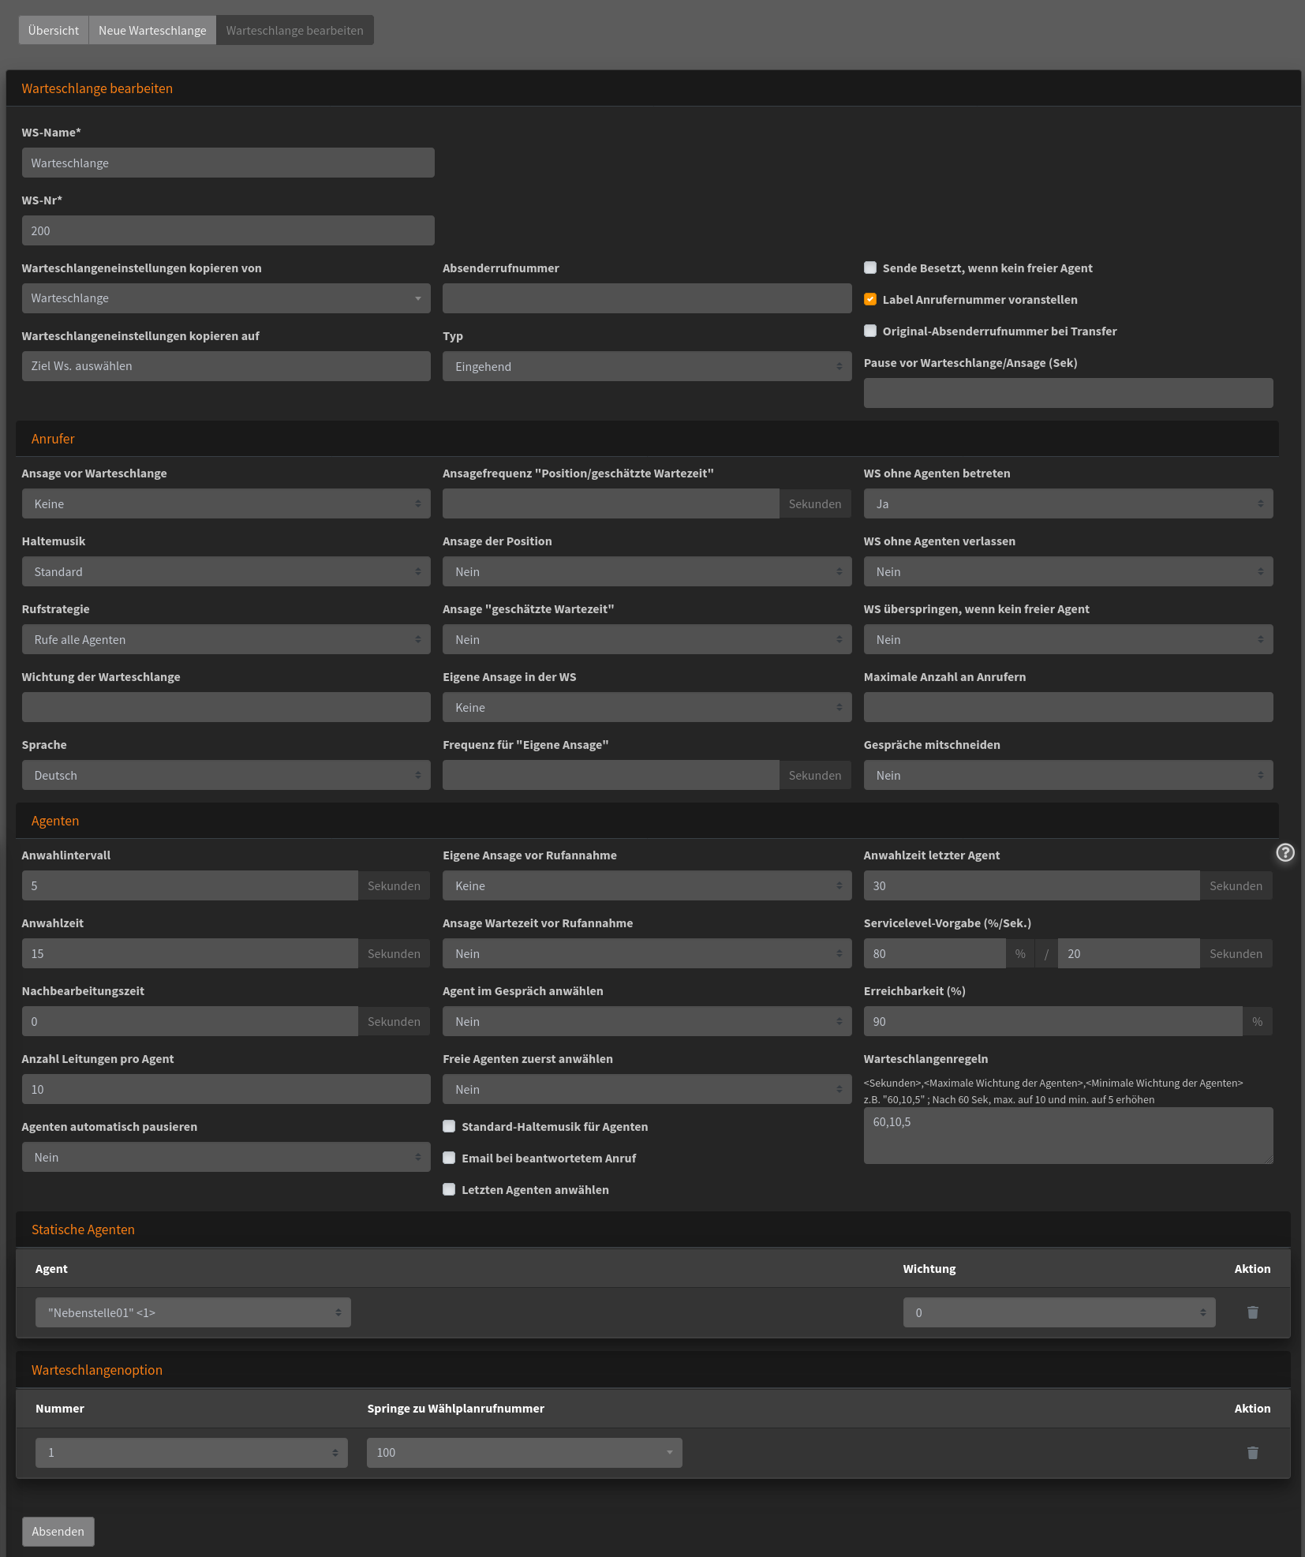This screenshot has height=1557, width=1305.
Task: Toggle Original-Absenderrufnummer bei Transfer checkbox
Action: (870, 331)
